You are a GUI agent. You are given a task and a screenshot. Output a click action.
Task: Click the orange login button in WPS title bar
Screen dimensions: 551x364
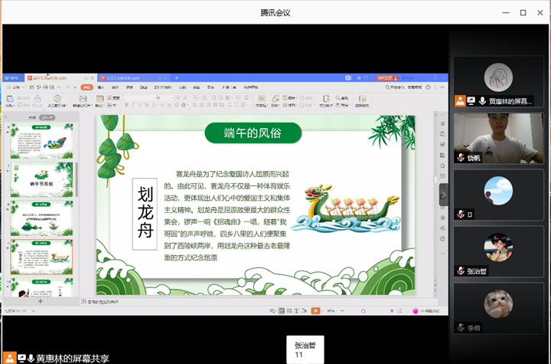(x=387, y=78)
